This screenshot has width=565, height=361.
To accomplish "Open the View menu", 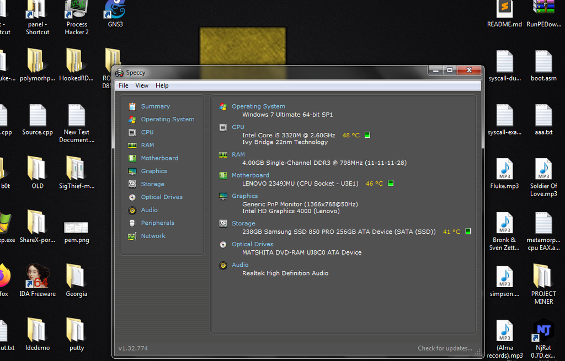I will tap(142, 85).
